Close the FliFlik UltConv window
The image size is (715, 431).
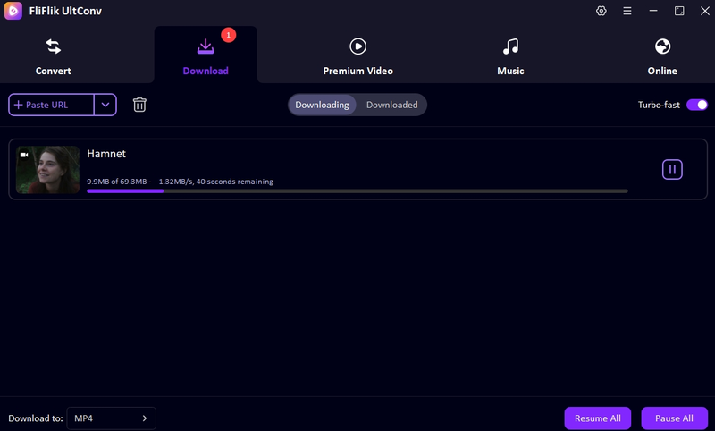(705, 11)
